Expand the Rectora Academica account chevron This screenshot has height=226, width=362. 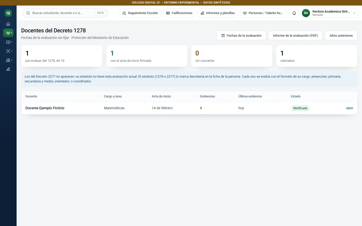pos(354,13)
